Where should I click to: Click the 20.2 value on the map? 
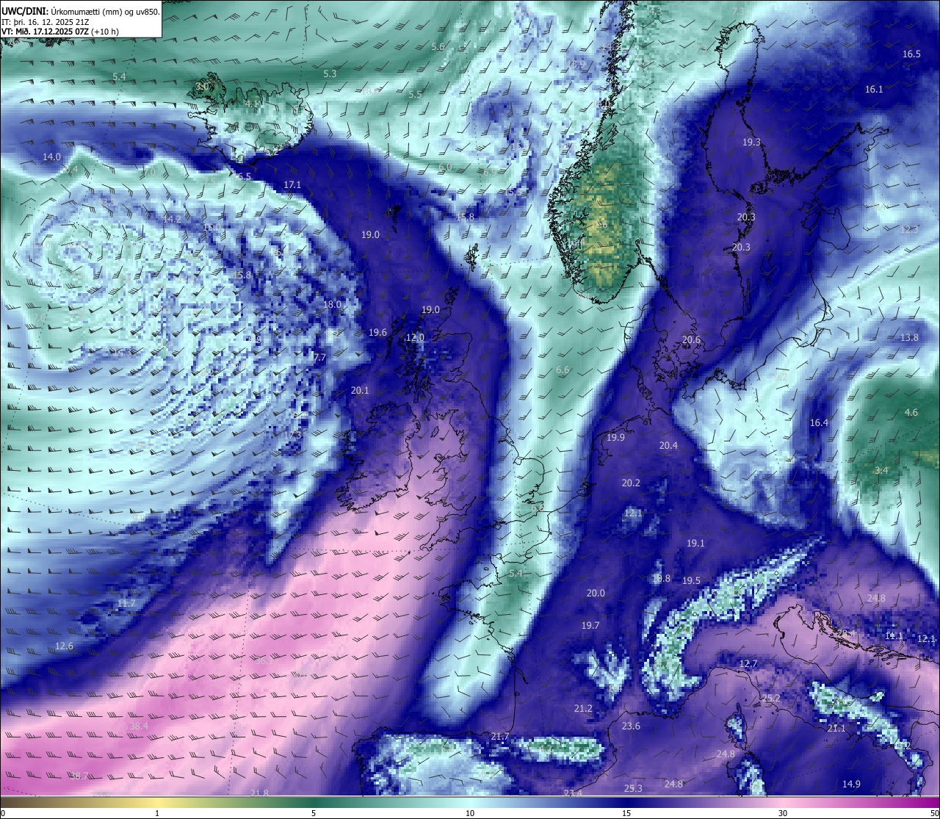[631, 483]
